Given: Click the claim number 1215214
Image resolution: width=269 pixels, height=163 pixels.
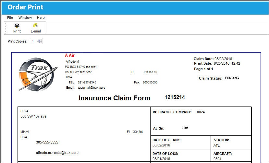Looking at the screenshot, I should pos(175,97).
